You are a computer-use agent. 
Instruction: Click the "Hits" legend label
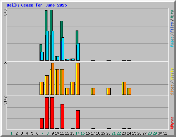[x=172, y=14]
